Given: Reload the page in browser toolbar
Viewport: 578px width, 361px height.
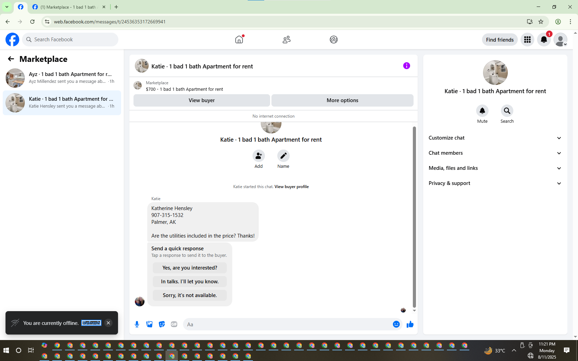Looking at the screenshot, I should pos(32,22).
